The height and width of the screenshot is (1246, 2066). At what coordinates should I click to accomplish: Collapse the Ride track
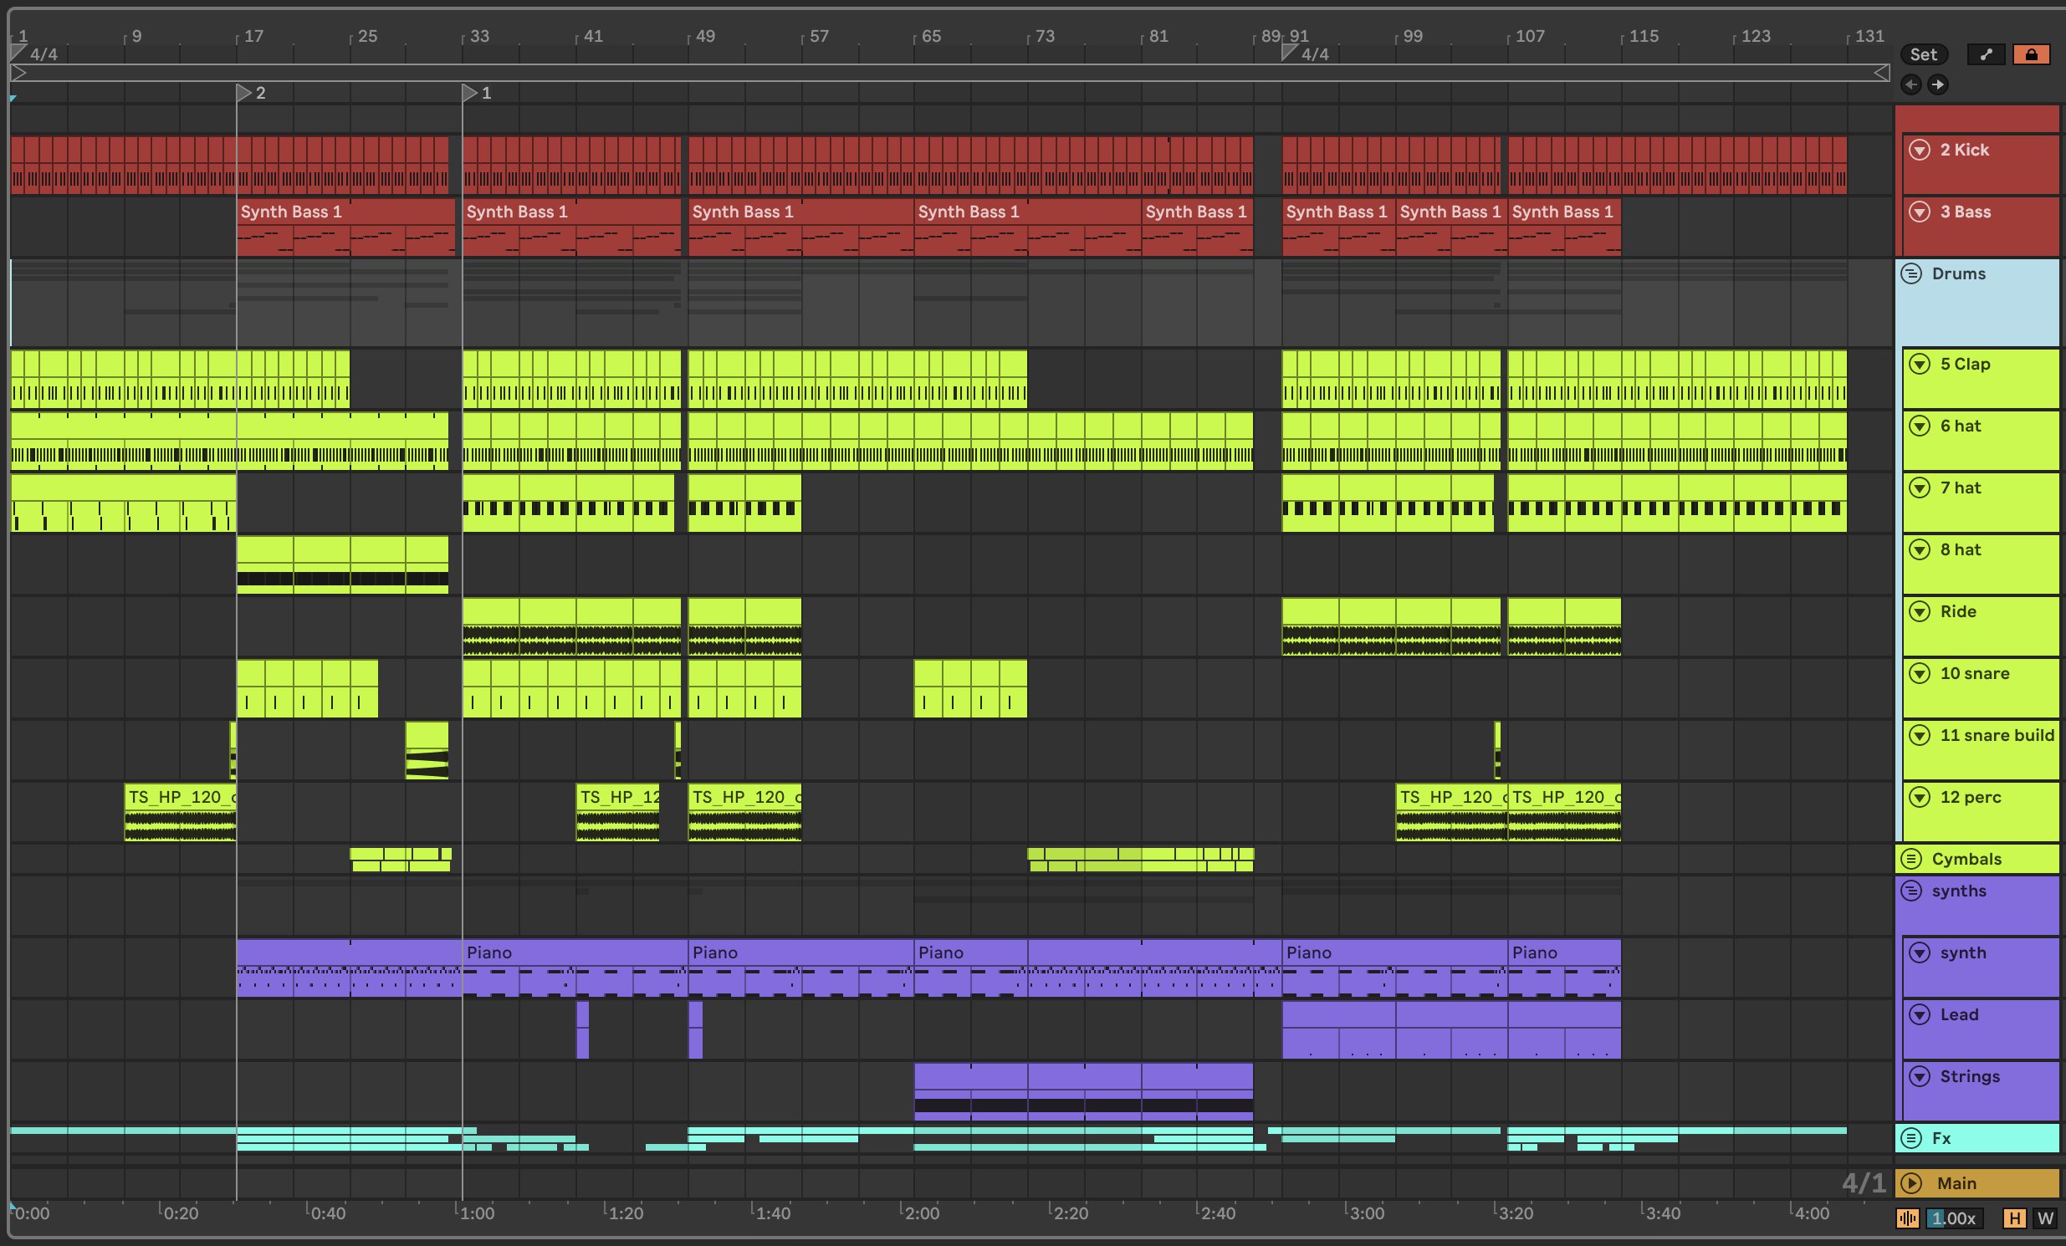tap(1920, 611)
